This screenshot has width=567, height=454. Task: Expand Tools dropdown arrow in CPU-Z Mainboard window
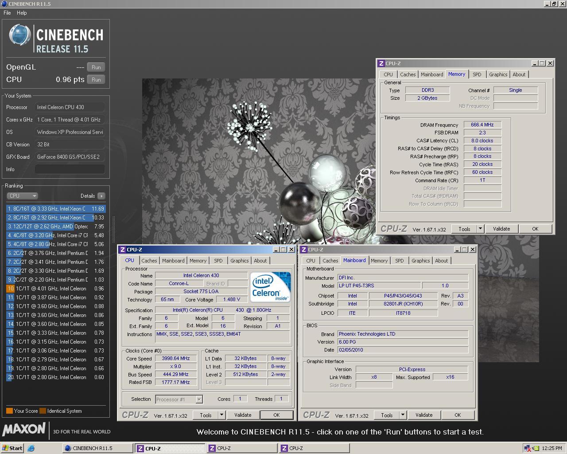403,415
